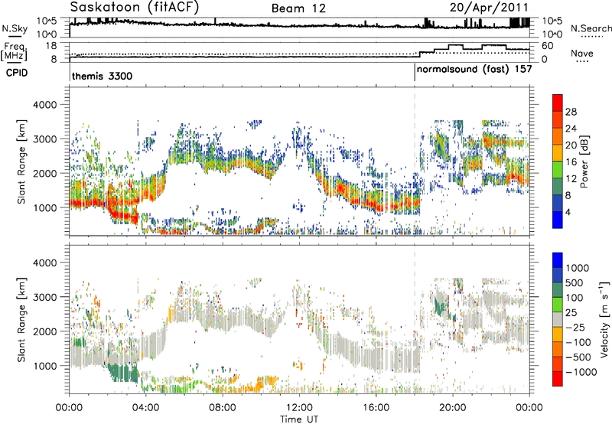Click the 'Time UT' axis label
This screenshot has height=424, width=612.
(x=299, y=419)
